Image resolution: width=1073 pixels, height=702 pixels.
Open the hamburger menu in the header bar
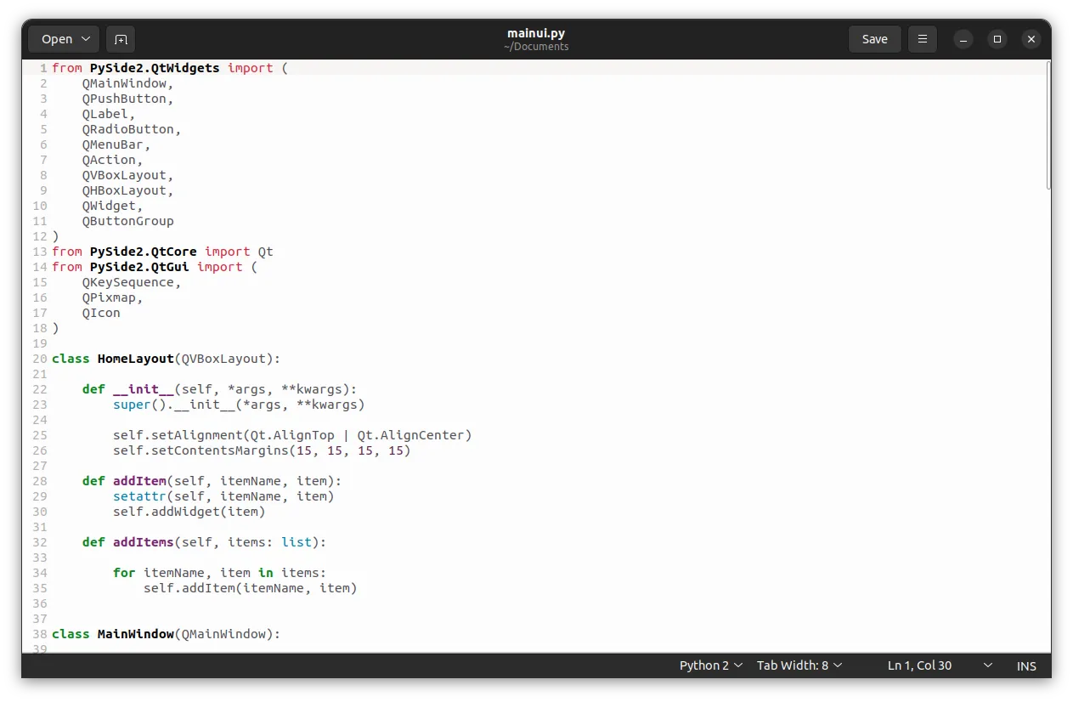pyautogui.click(x=922, y=39)
